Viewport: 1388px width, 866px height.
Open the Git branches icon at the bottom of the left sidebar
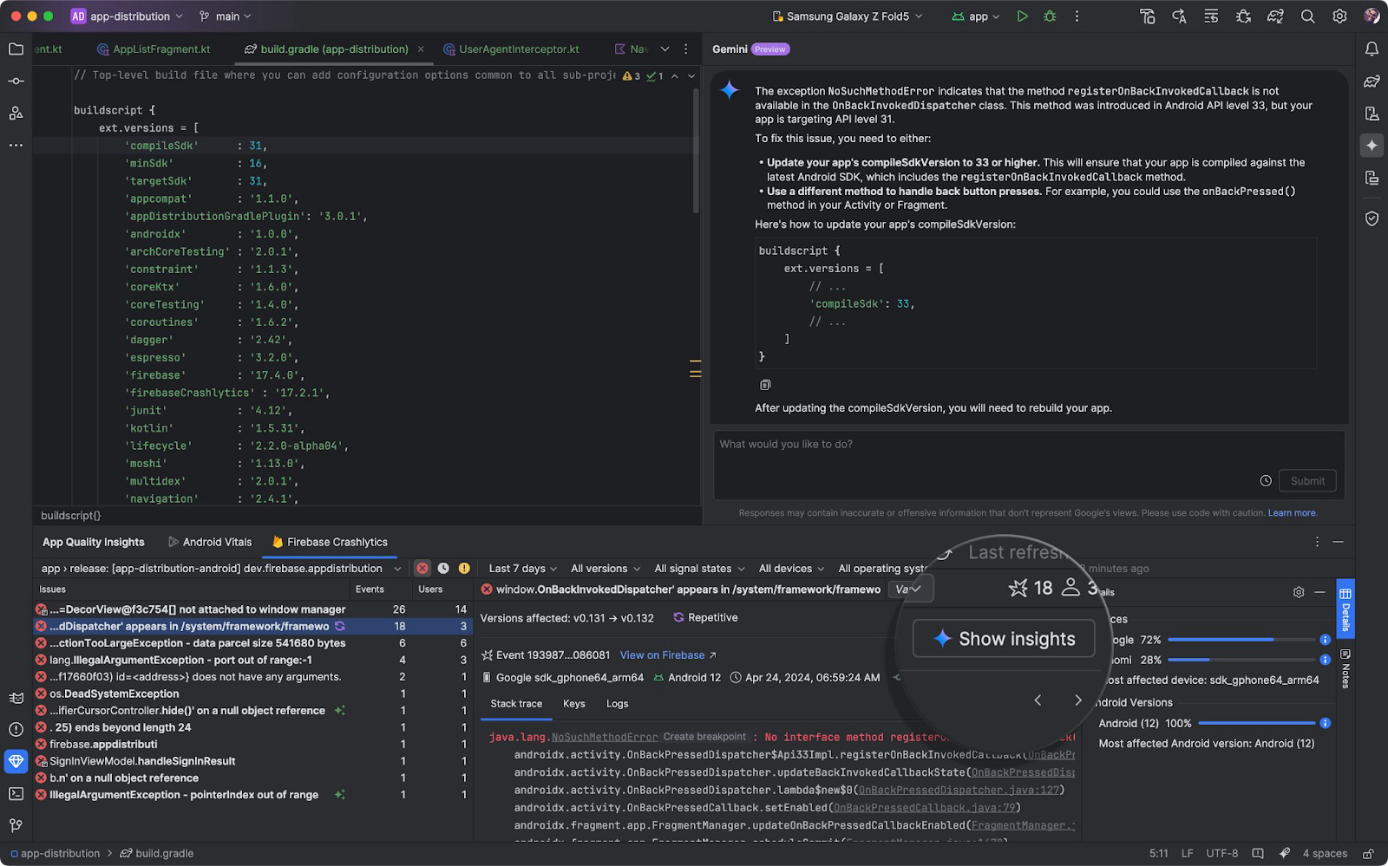(x=16, y=825)
